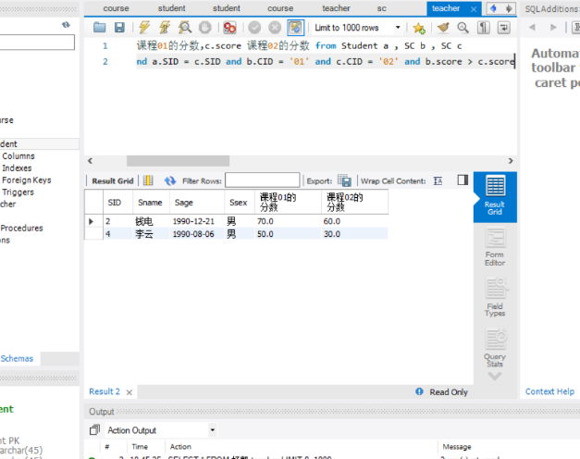Switch to the sc query tab
Image resolution: width=580 pixels, height=459 pixels.
[381, 8]
